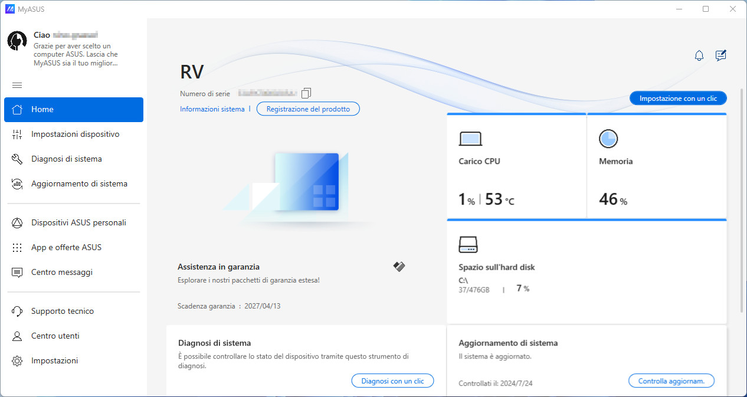Click the MyASUS logo in title bar
The width and height of the screenshot is (747, 397).
(x=10, y=9)
